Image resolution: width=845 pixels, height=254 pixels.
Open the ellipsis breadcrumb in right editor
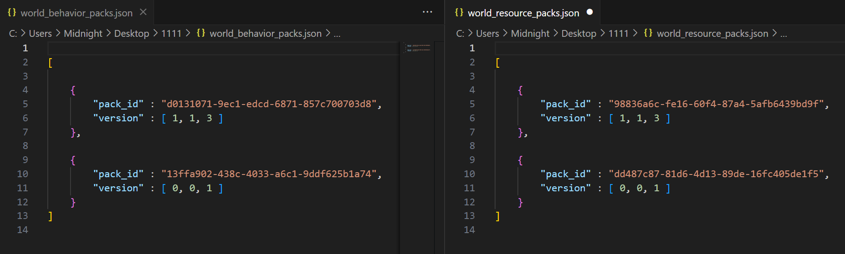pos(784,34)
